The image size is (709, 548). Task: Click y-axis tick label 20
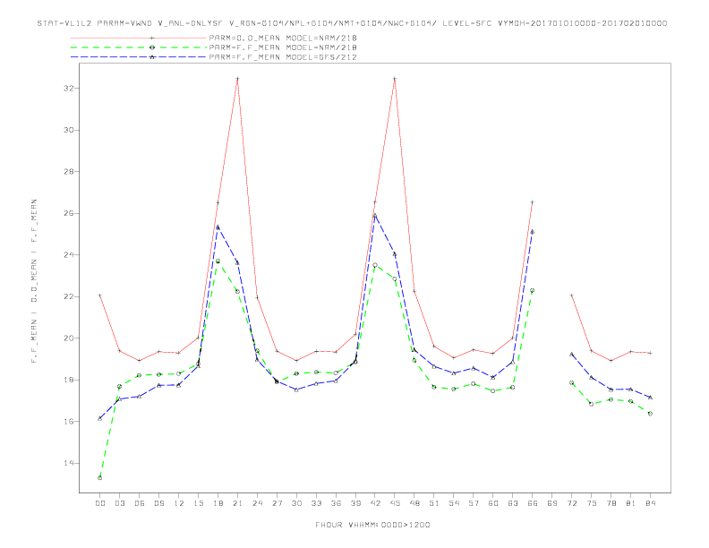coord(68,338)
